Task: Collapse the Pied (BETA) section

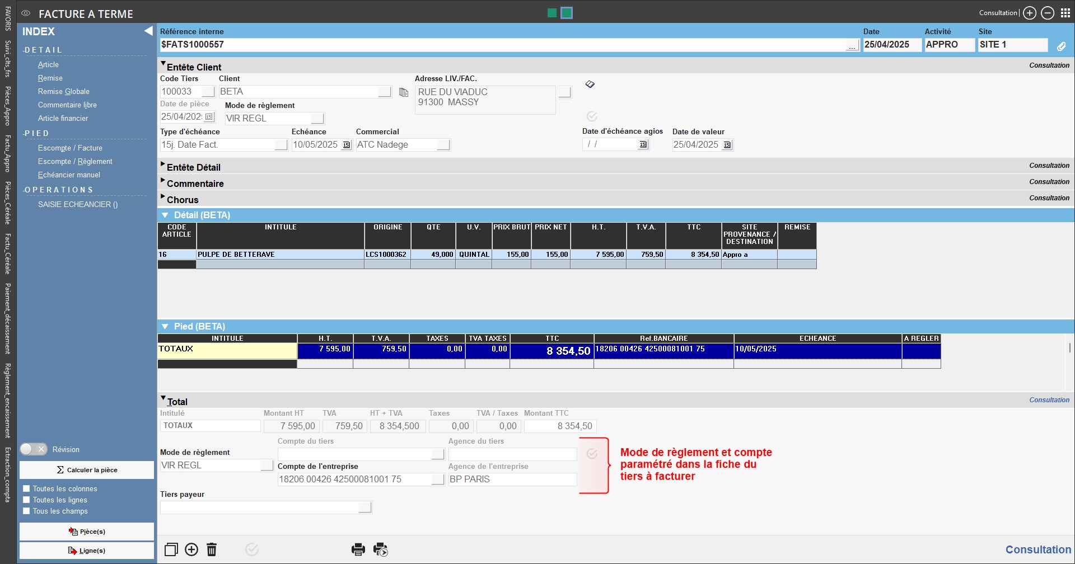Action: point(165,326)
